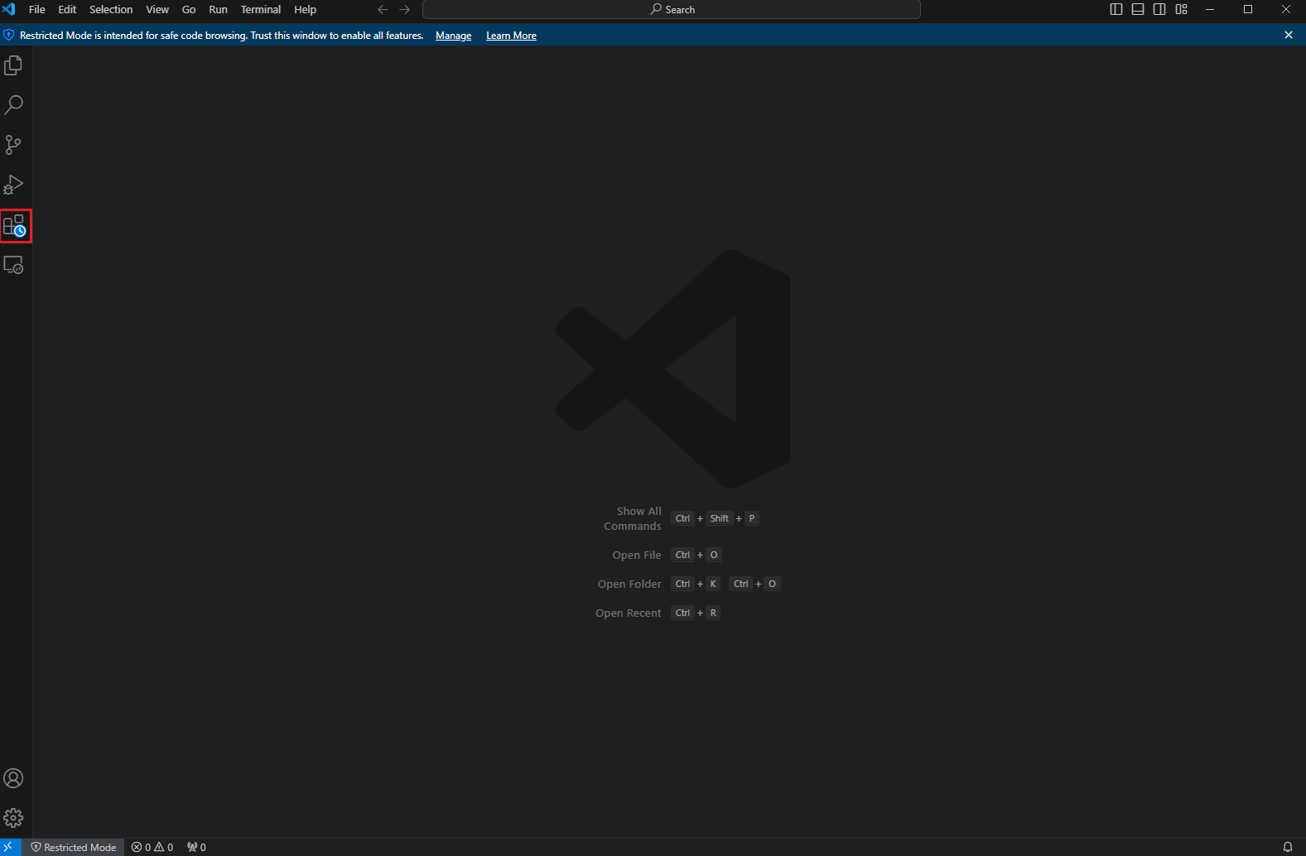Open the Search view in activity bar
Screen dimensions: 1306x856
click(13, 105)
